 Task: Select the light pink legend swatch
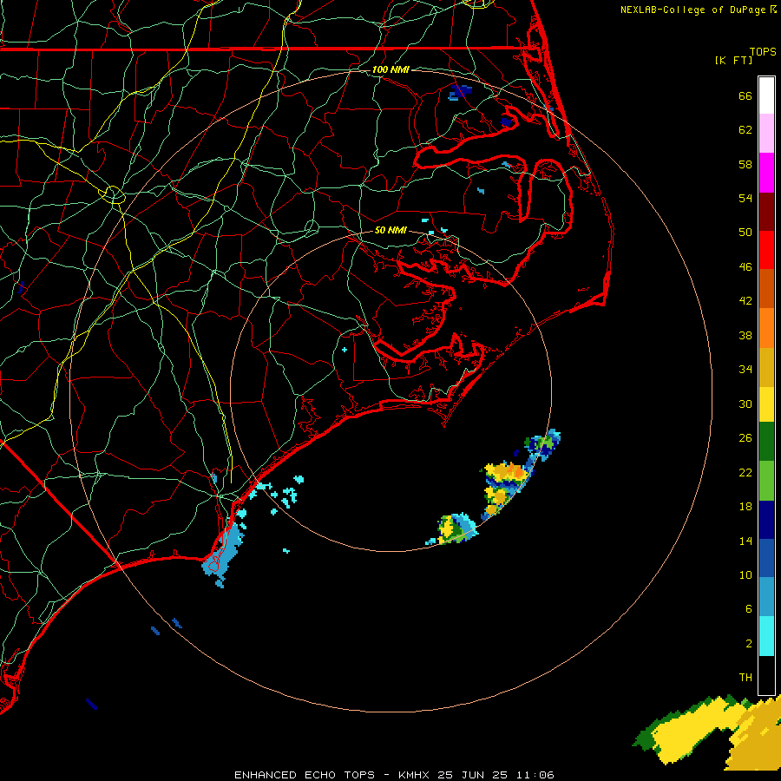(766, 133)
